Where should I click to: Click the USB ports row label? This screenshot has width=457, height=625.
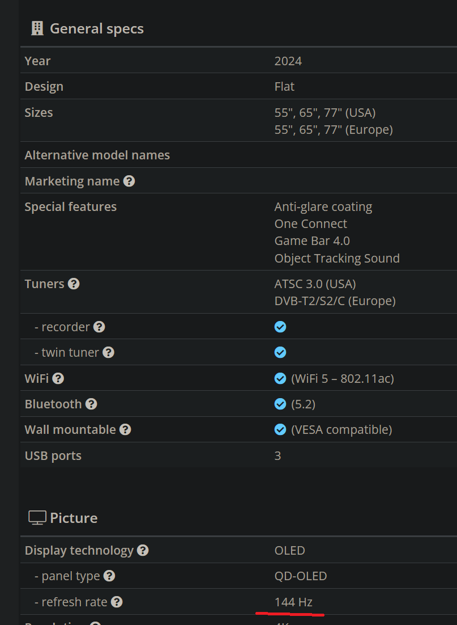tap(53, 455)
